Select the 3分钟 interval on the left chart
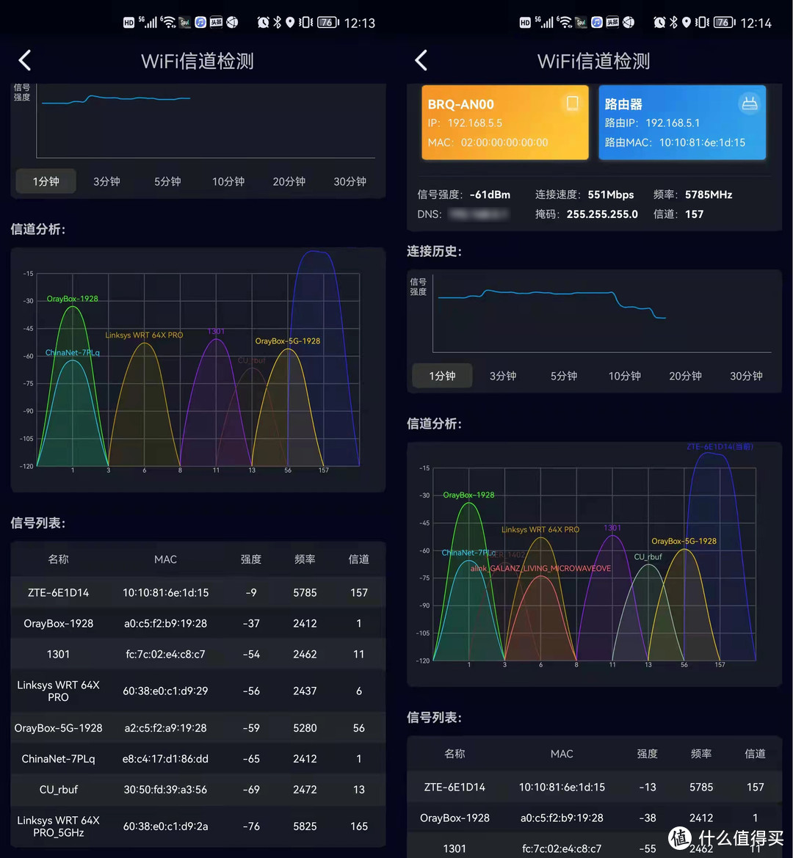Viewport: 793px width, 858px height. pyautogui.click(x=106, y=181)
